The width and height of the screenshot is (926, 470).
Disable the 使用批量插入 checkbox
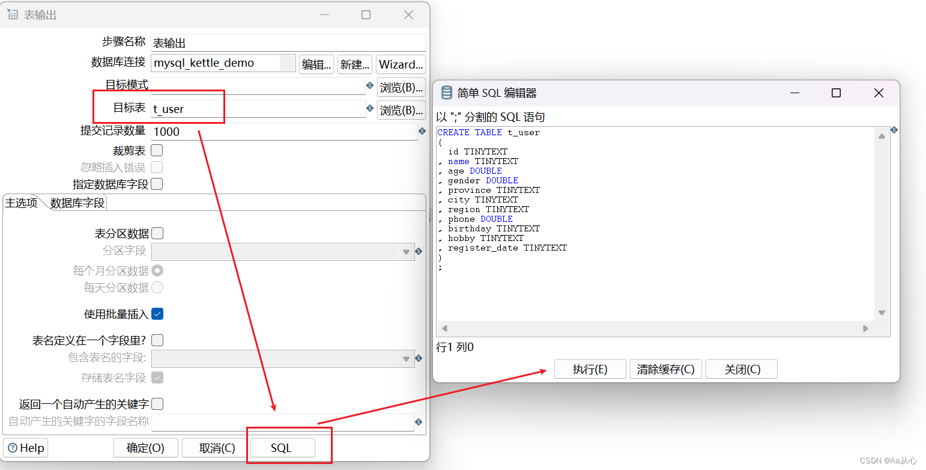click(157, 313)
